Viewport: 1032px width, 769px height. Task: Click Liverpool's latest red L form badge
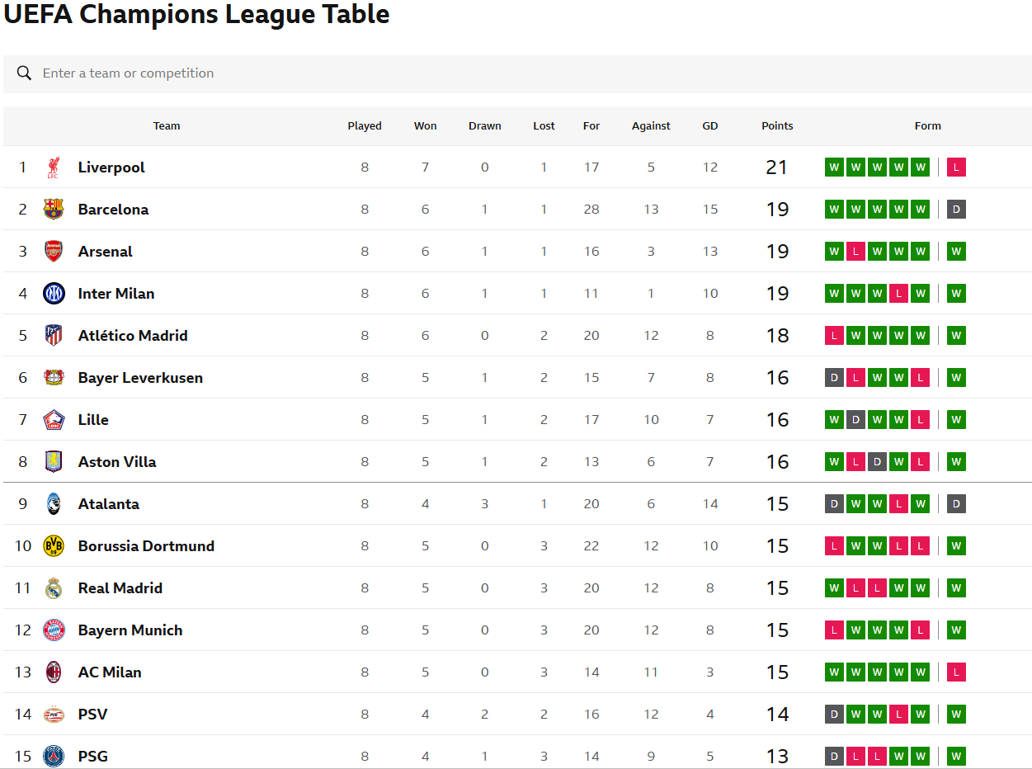(956, 167)
